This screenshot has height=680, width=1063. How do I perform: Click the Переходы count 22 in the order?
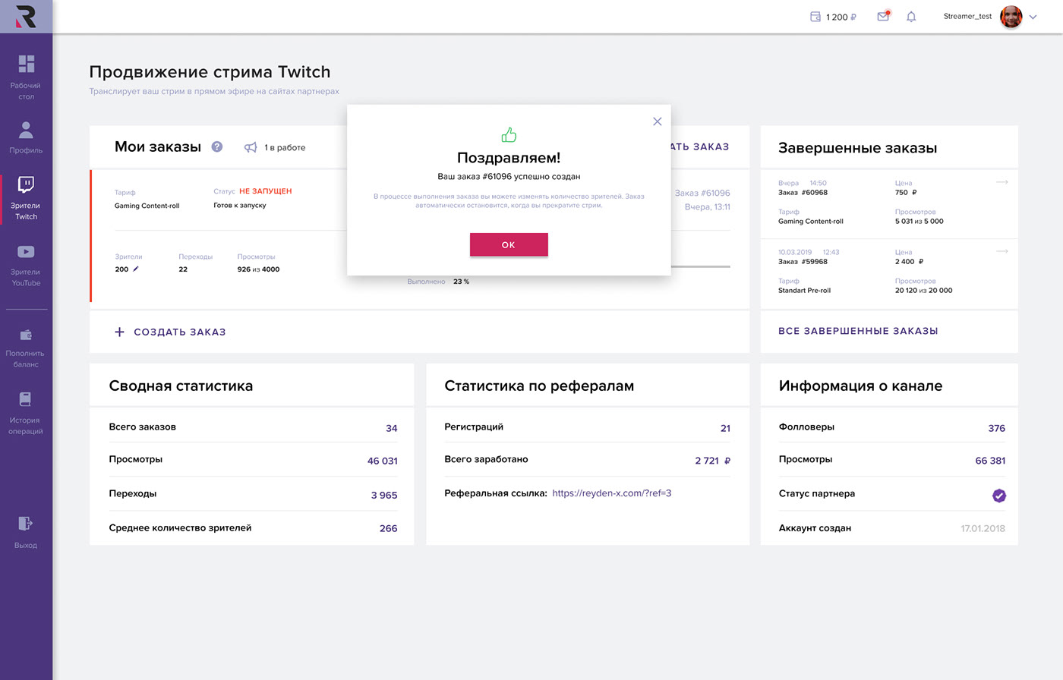pos(183,269)
